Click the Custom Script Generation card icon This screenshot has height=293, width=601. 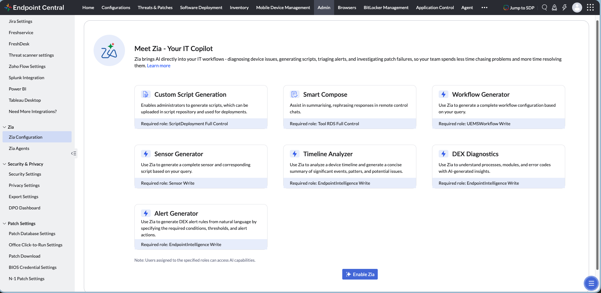click(x=146, y=94)
